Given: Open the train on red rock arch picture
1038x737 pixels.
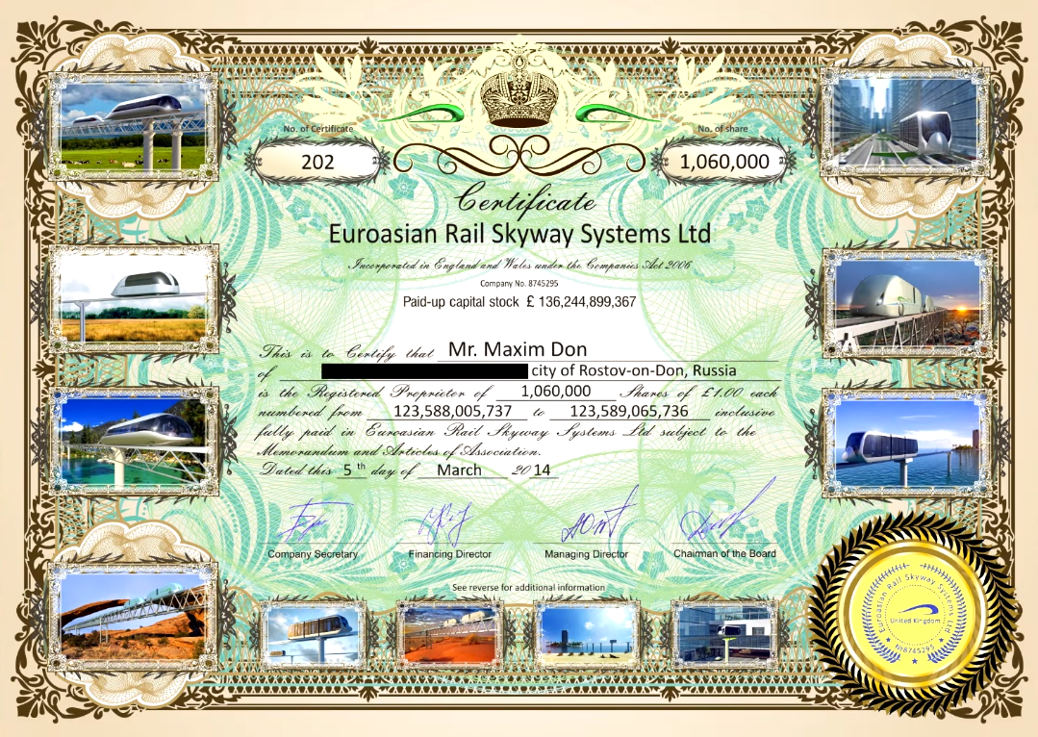Looking at the screenshot, I should tap(133, 616).
